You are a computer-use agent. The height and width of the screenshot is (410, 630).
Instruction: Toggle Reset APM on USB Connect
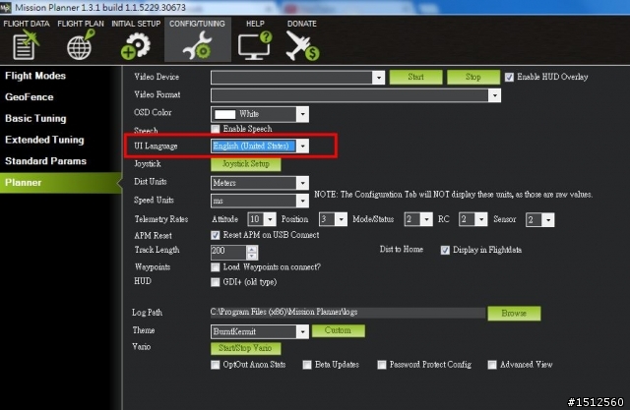(216, 235)
